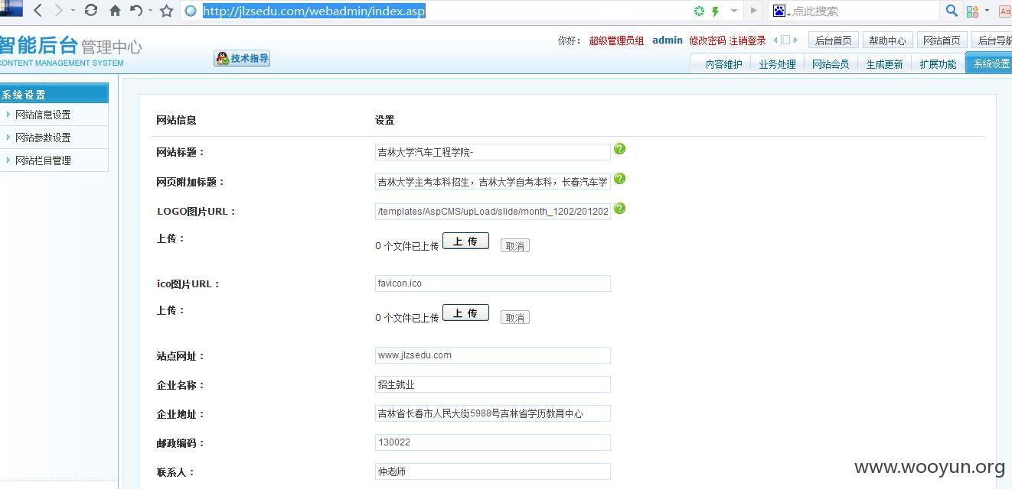This screenshot has height=489, width=1012.
Task: Expand the dropdown arrow beside apps grid icon
Action: (987, 11)
